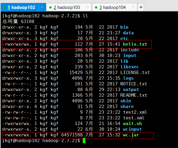
Task: Click the green status dot on hadoop103 tab
Action: point(50,7)
